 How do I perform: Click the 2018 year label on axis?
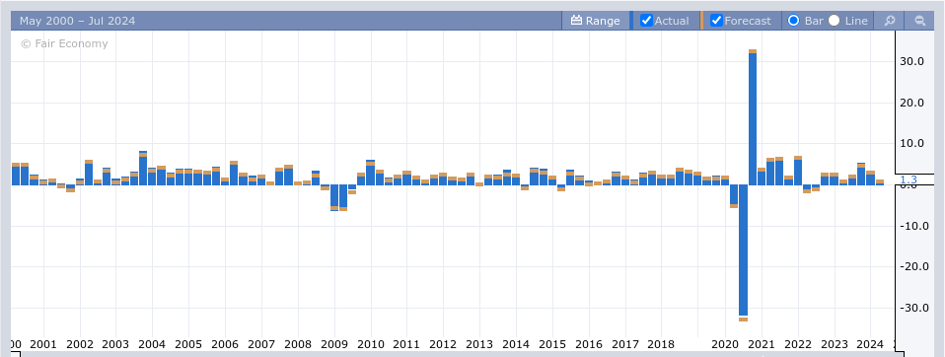point(661,344)
